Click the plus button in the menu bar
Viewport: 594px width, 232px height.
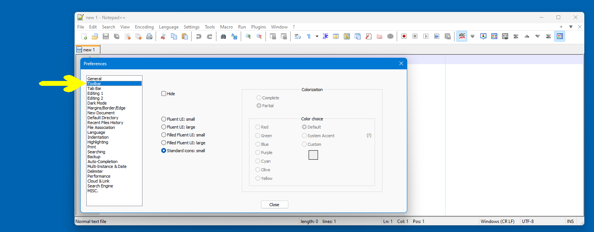point(561,27)
